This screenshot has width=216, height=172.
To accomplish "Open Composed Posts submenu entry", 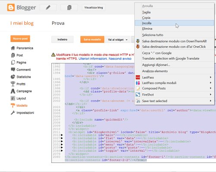I will click(174, 88).
